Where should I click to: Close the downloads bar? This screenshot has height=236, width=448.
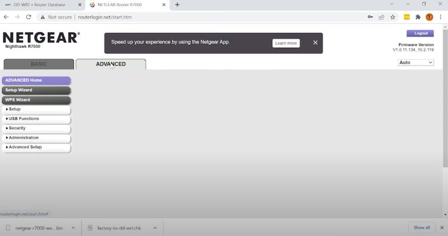(441, 228)
